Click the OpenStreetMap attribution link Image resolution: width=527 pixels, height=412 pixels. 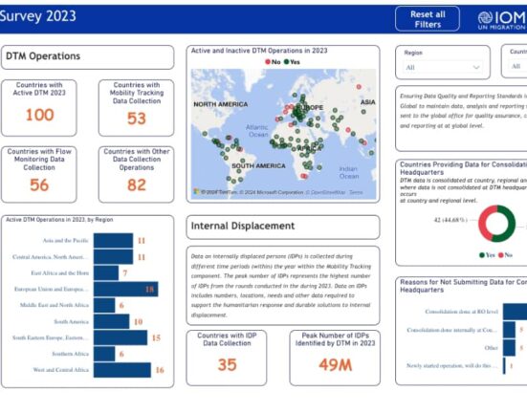326,192
